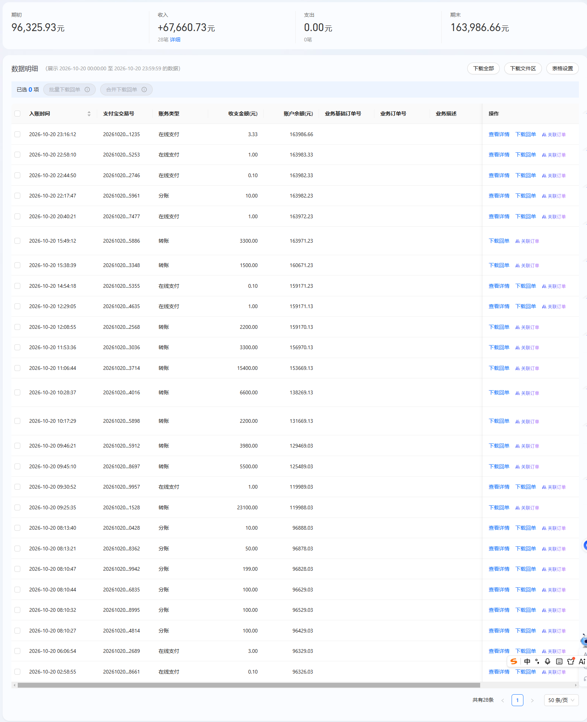Check the row with transaction 20261020...1528
Viewport: 587px width, 722px height.
tap(17, 507)
